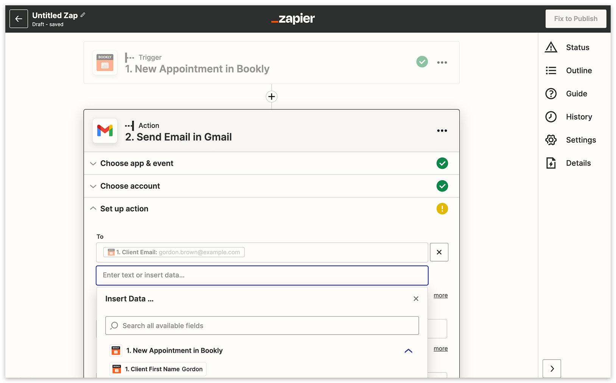Open the Guide panel
Viewport: 616px width, 383px height.
[566, 93]
